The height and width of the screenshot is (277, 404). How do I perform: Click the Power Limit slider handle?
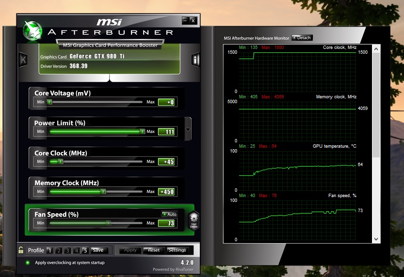[142, 131]
